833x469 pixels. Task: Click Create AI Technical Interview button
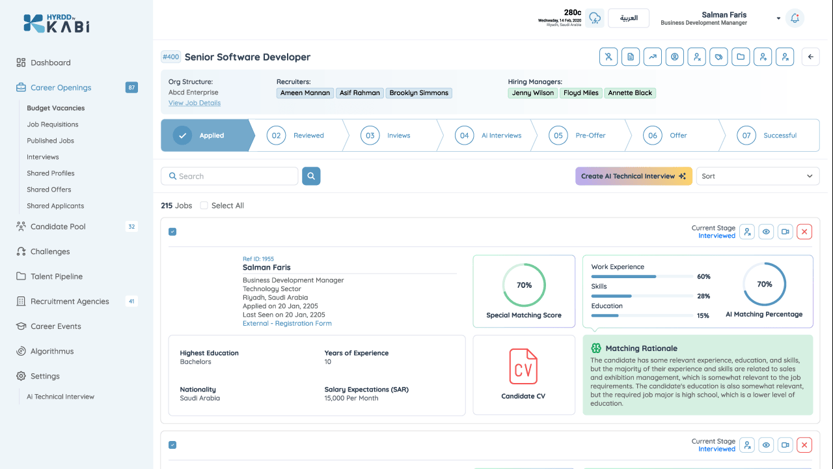[634, 176]
